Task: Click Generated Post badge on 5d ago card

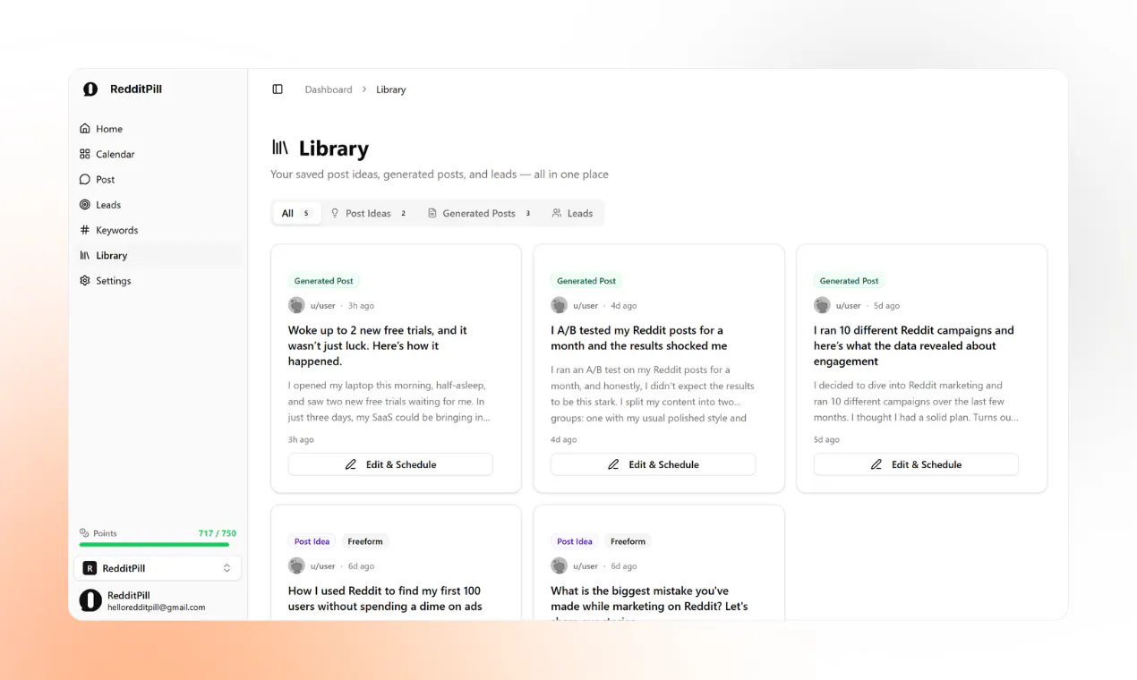Action: click(849, 281)
